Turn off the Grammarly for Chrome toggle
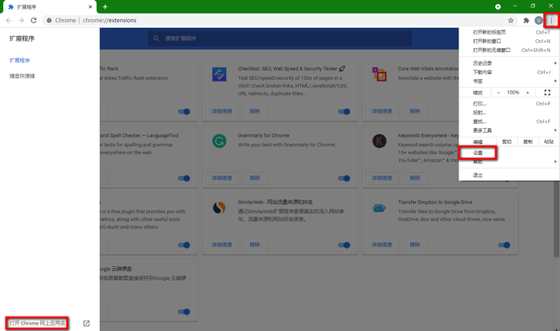This screenshot has height=331, width=560. [x=344, y=178]
